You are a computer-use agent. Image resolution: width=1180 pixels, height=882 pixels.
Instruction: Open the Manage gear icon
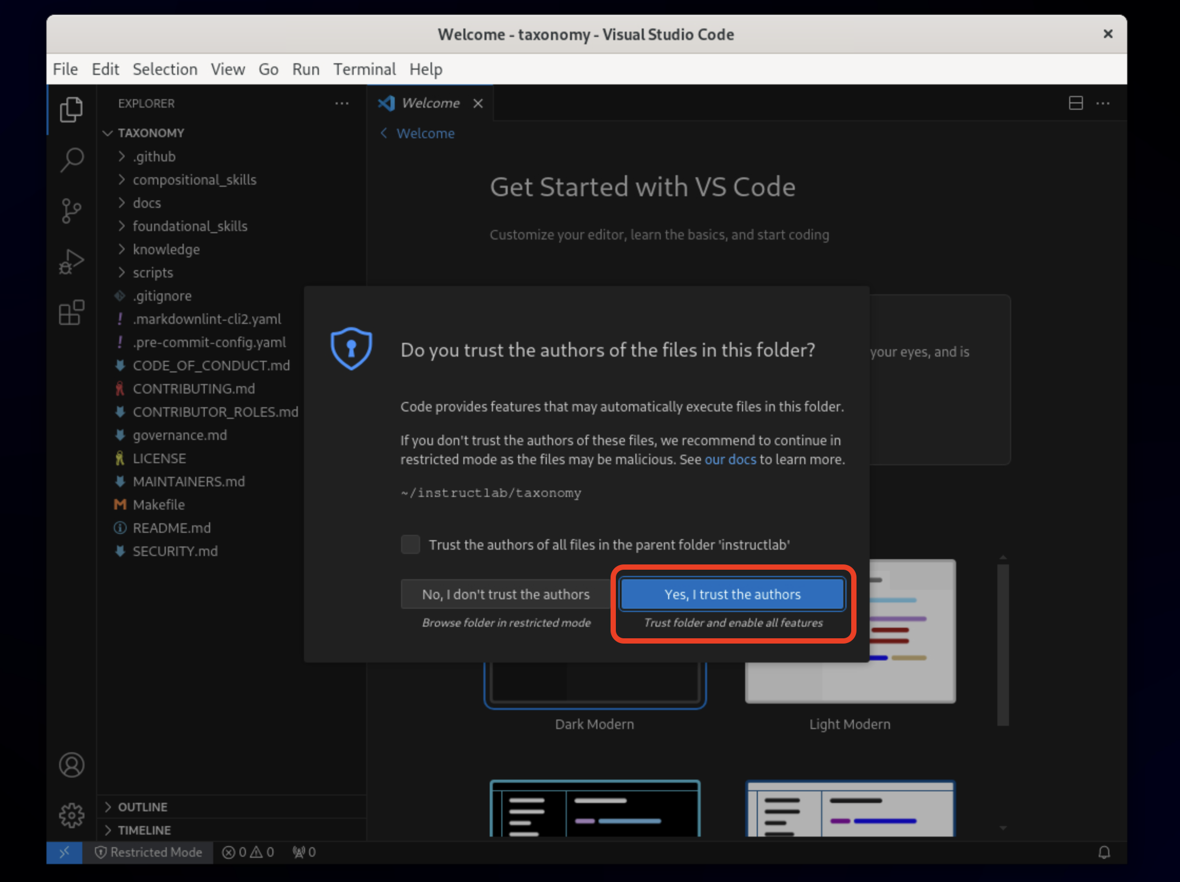click(x=71, y=816)
